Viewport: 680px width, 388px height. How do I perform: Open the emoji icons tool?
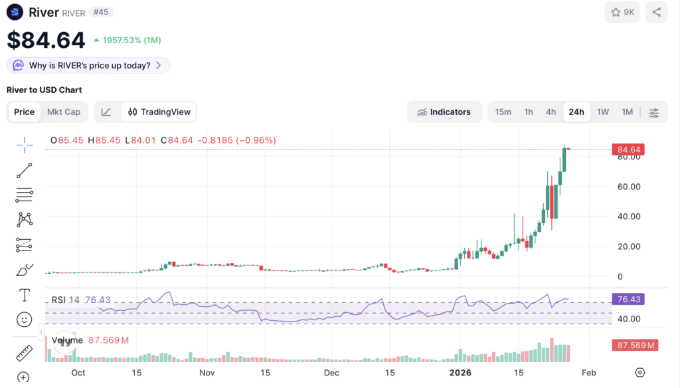click(x=25, y=320)
